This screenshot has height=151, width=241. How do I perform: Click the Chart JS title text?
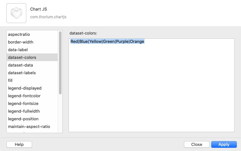click(38, 9)
